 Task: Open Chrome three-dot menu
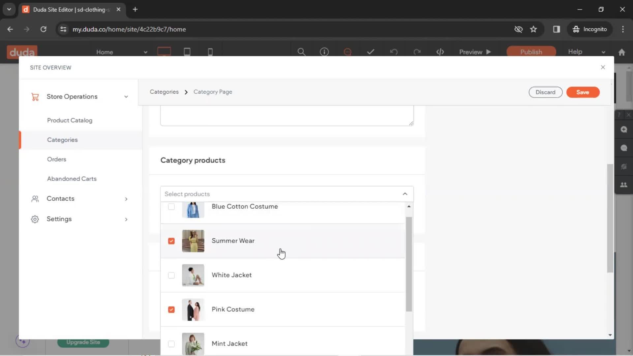point(623,29)
